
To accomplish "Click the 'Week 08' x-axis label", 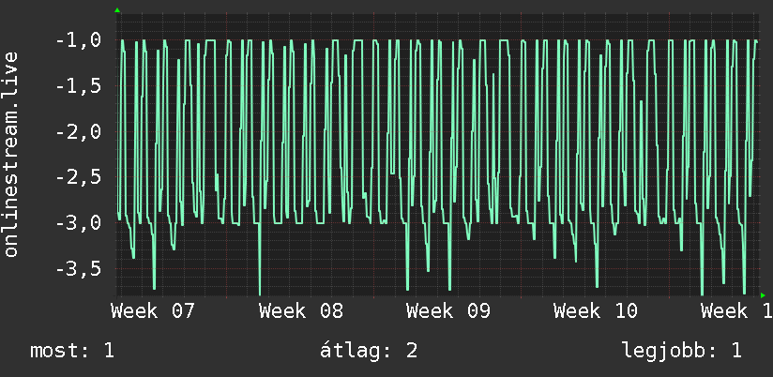I will point(301,311).
